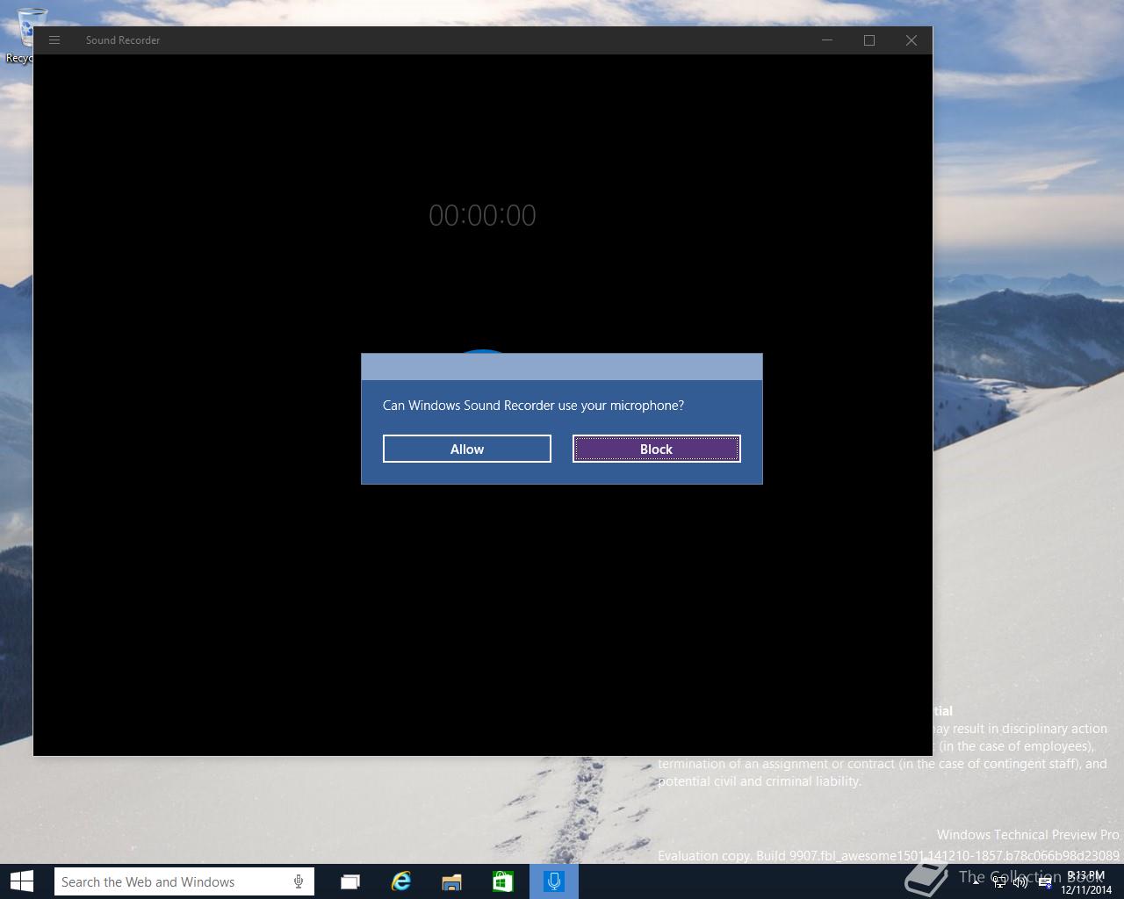1124x899 pixels.
Task: Open the notifications tray icon
Action: point(1045,882)
